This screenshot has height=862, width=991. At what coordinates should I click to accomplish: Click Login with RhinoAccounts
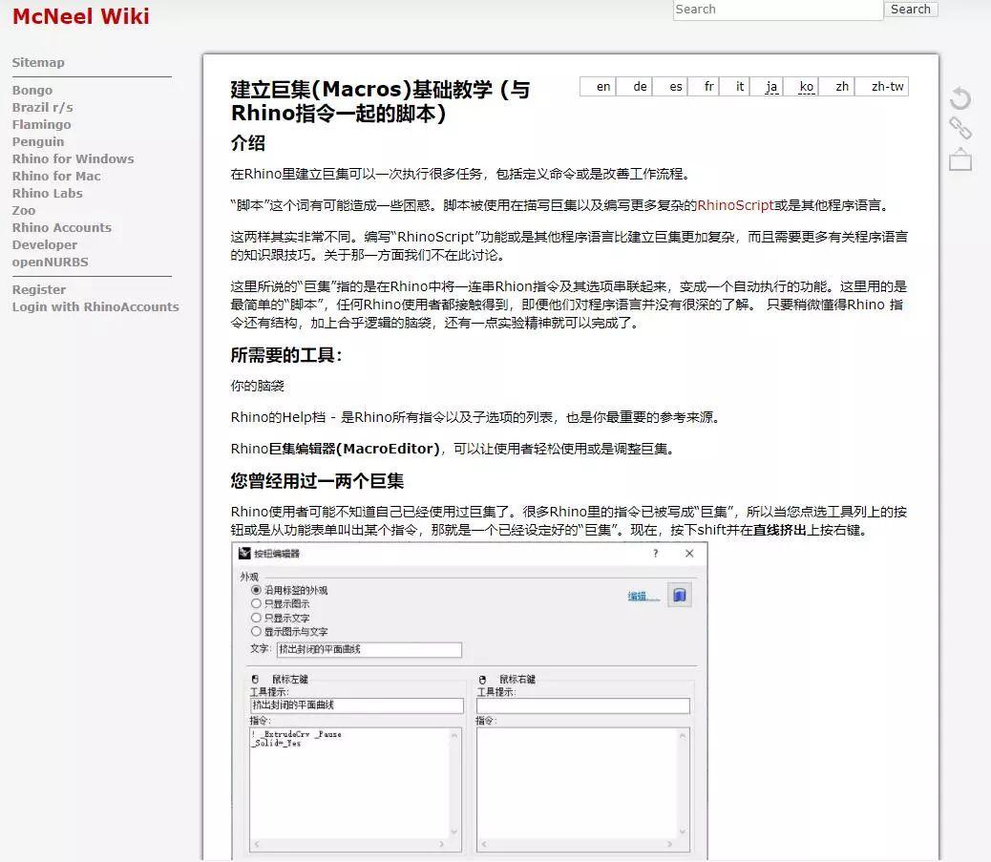click(x=95, y=306)
